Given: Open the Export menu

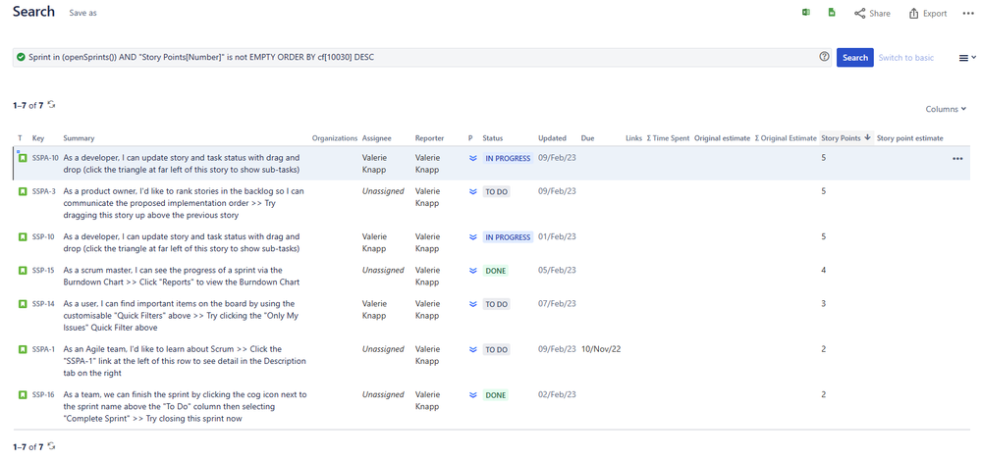Looking at the screenshot, I should [928, 14].
